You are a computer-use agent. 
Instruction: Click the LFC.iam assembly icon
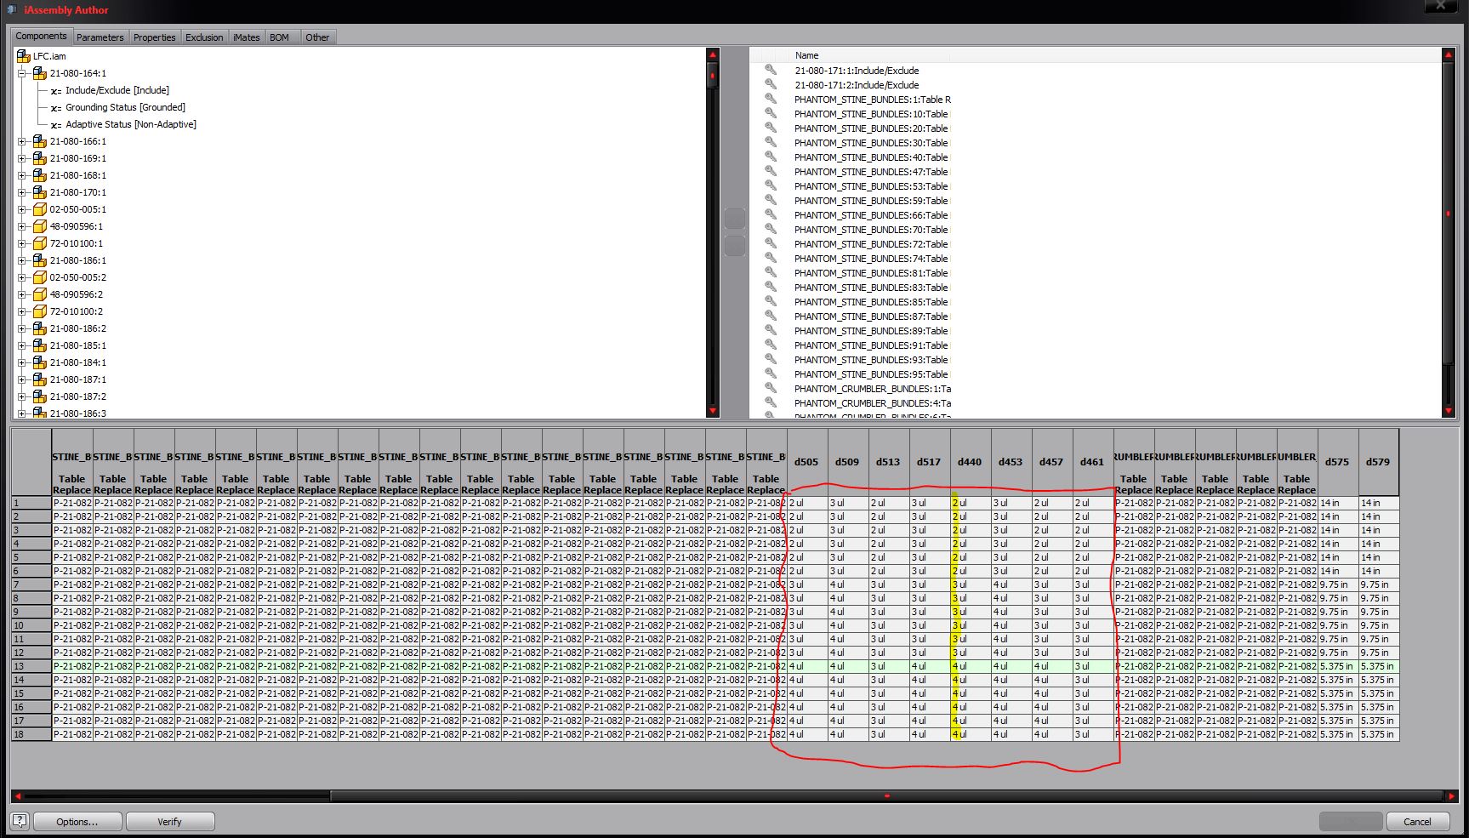pyautogui.click(x=23, y=55)
